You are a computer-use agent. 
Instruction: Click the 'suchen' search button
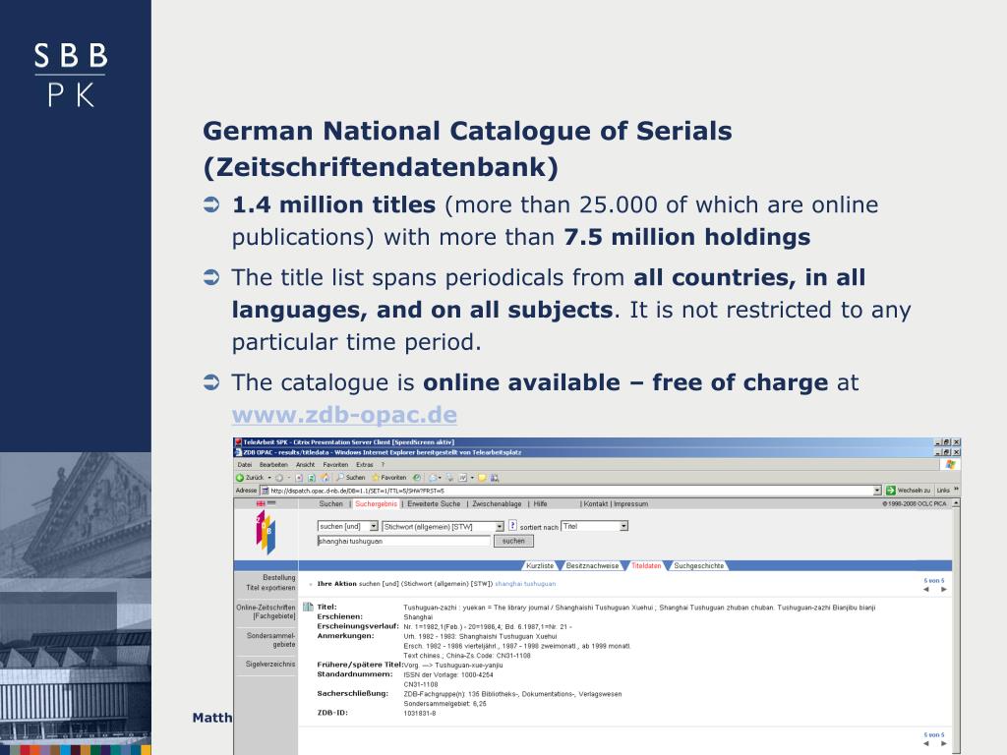513,542
